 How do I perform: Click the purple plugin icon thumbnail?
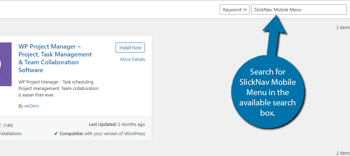point(5,64)
